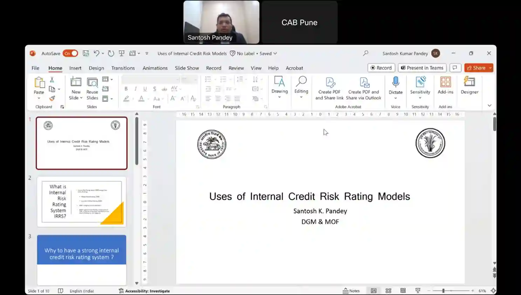Click the Redo icon in quick access toolbar

click(111, 53)
